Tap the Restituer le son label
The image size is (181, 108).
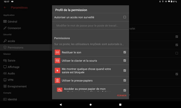[71, 52]
